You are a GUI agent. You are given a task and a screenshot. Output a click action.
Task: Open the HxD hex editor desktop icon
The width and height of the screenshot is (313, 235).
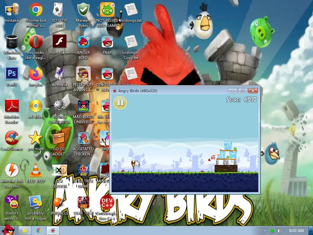[60, 170]
